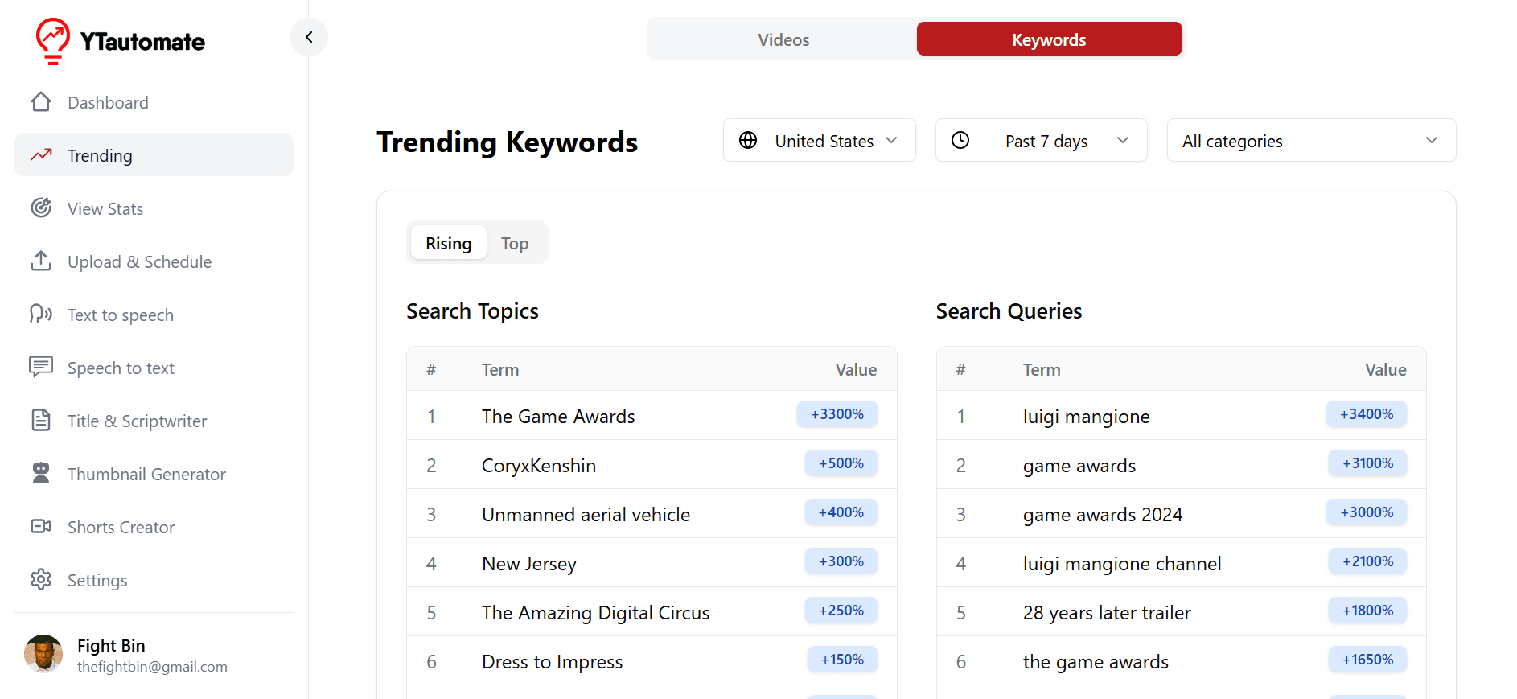Click the Trending arrow icon
Image resolution: width=1517 pixels, height=699 pixels.
click(x=41, y=154)
